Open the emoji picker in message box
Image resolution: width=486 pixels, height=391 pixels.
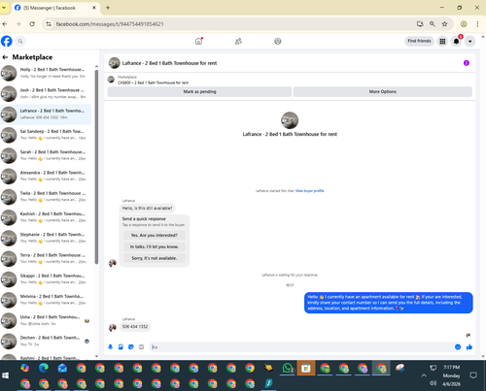click(x=458, y=347)
